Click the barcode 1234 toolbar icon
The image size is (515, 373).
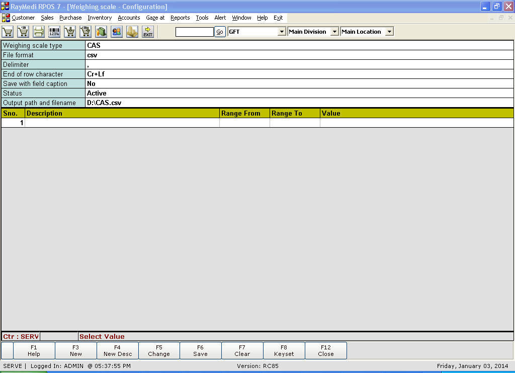[54, 32]
